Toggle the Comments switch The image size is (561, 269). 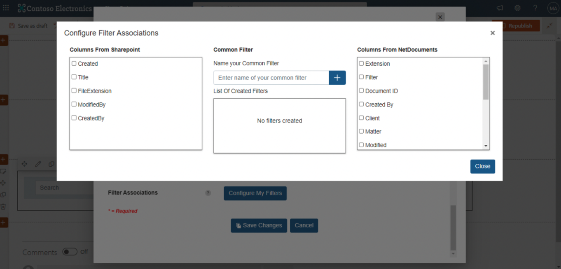(70, 252)
